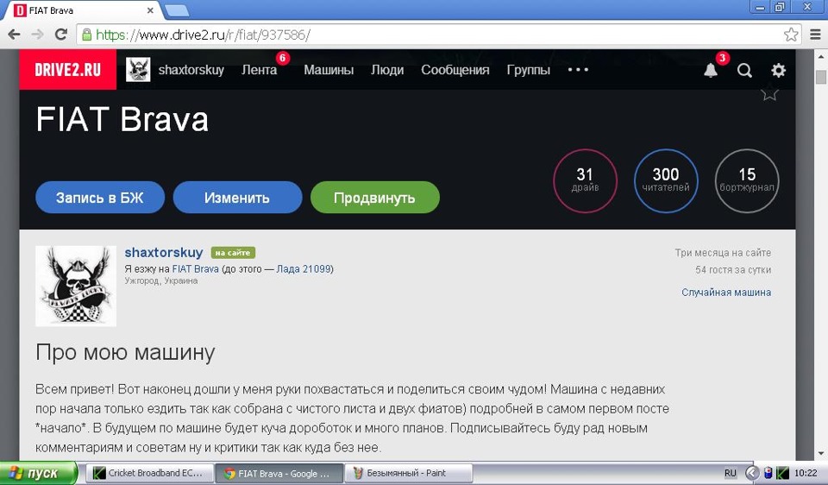The width and height of the screenshot is (828, 485).
Task: Open Группы menu item
Action: click(x=529, y=70)
